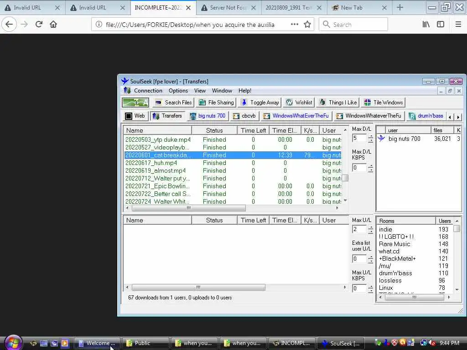
Task: Open Firefox hamburger menu
Action: (458, 25)
